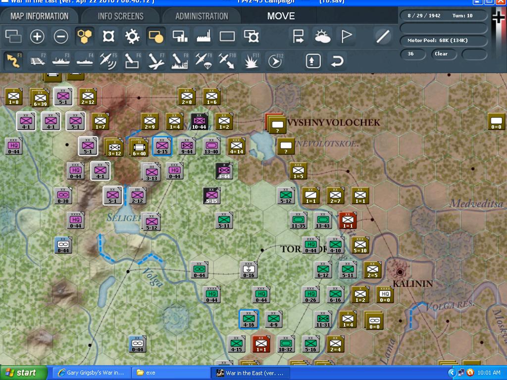Screen dimensions: 507x380
Task: Select the 13-40 purple armor counter
Action: coord(211,146)
